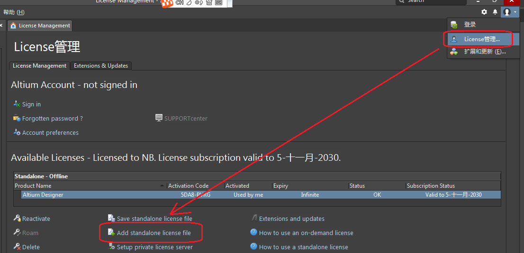The height and width of the screenshot is (253, 524).
Task: Click the Reactivate key icon
Action: pos(17,218)
